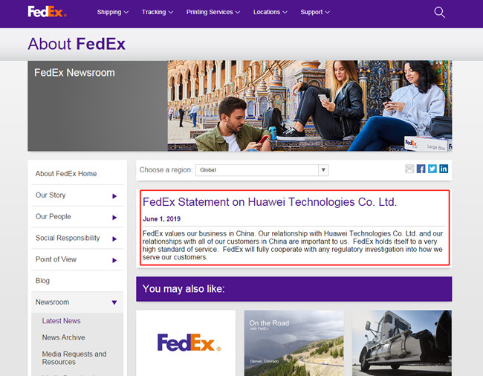Share on Twitter icon
The image size is (483, 376).
click(432, 169)
